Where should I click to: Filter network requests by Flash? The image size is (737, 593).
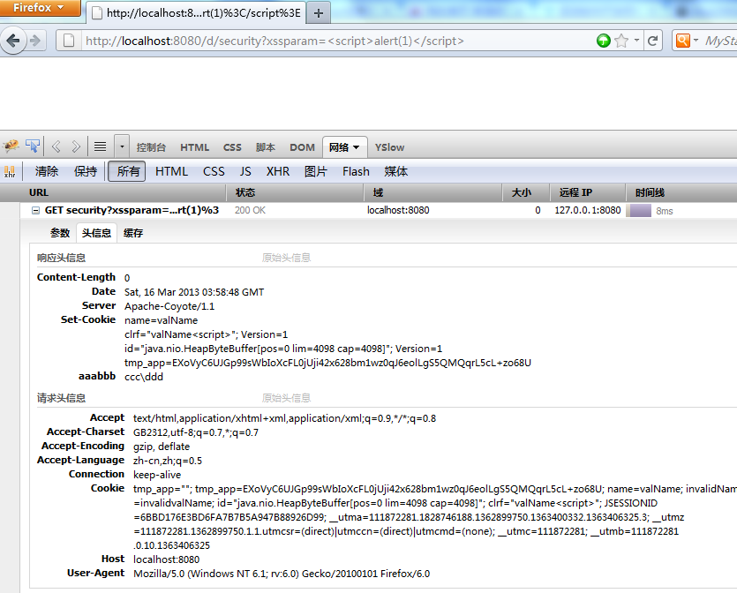356,171
